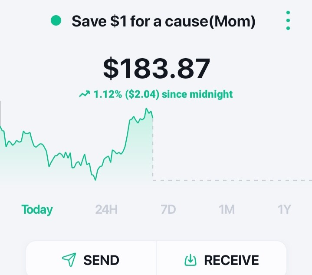312x275 pixels.
Task: Click the vertical dashed current-time marker
Action: 153,148
